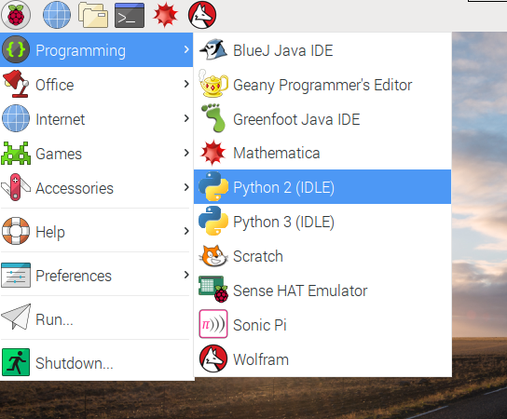Launch the terminal icon in taskbar

pos(130,15)
